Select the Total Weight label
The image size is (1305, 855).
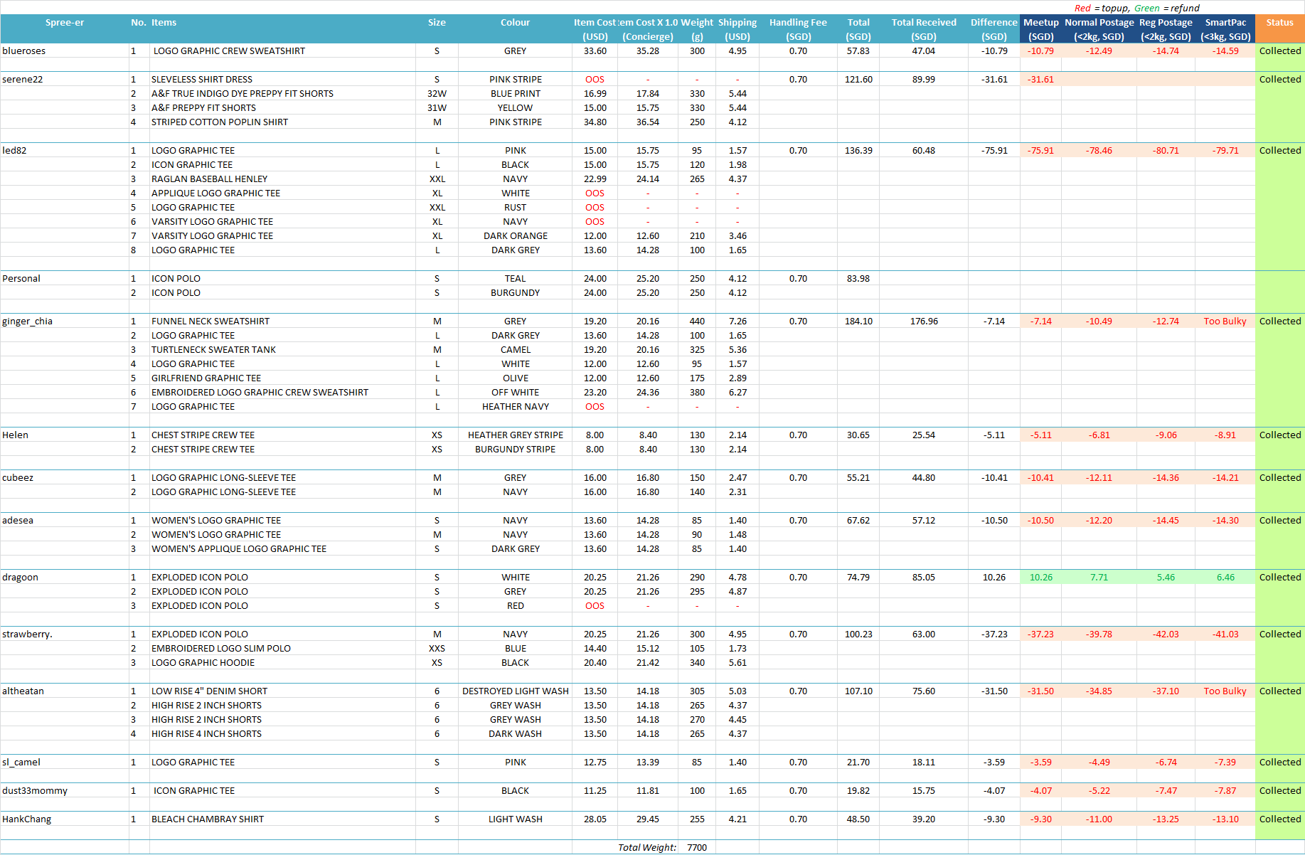click(647, 847)
